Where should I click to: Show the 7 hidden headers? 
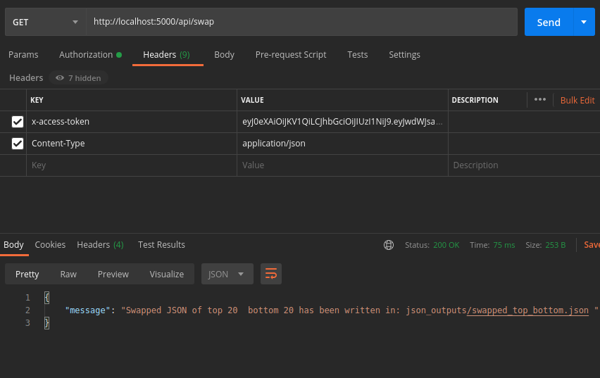tap(78, 78)
